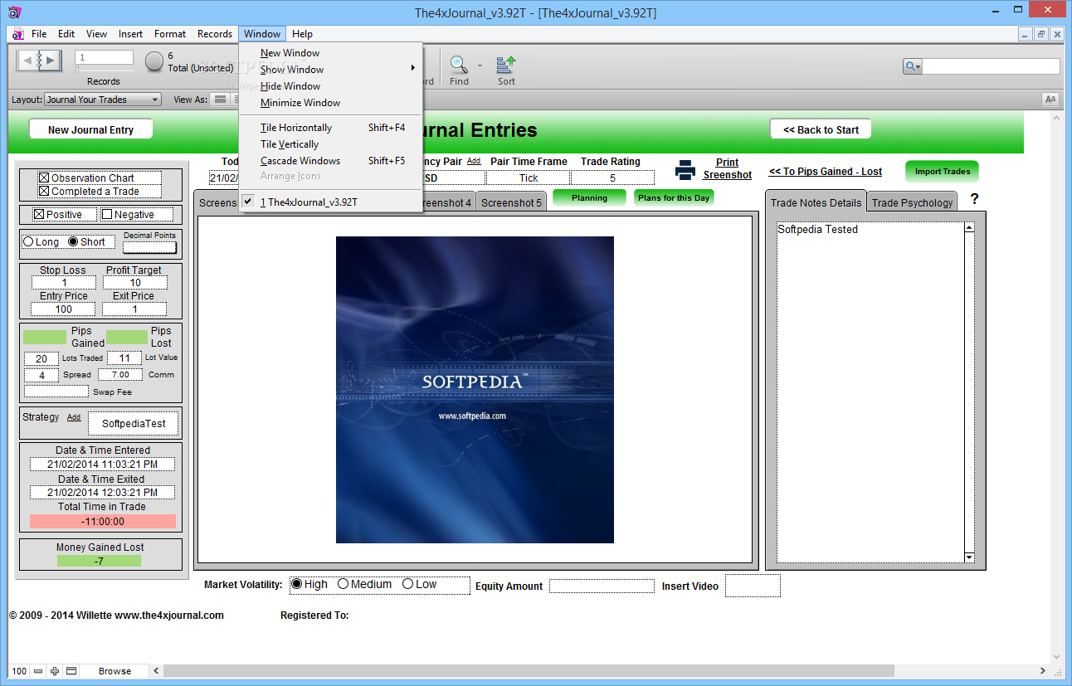Viewport: 1072px width, 686px height.
Task: Click Add link next to Strategy
Action: [74, 417]
